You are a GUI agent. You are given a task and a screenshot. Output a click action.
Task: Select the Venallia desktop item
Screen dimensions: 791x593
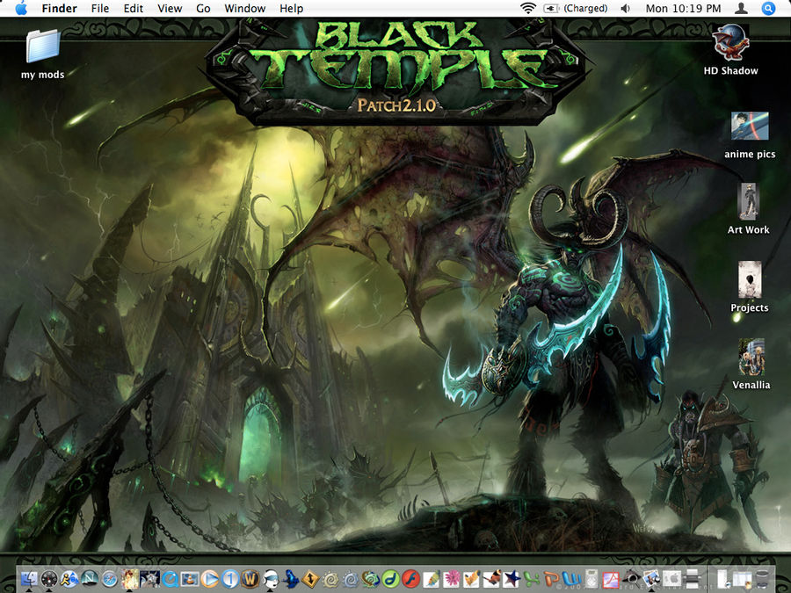pos(751,364)
